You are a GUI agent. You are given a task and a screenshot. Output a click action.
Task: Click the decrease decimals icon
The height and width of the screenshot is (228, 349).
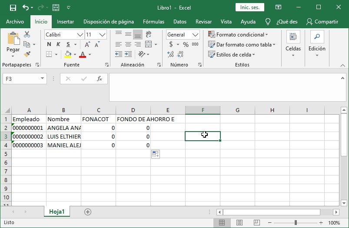pos(180,54)
